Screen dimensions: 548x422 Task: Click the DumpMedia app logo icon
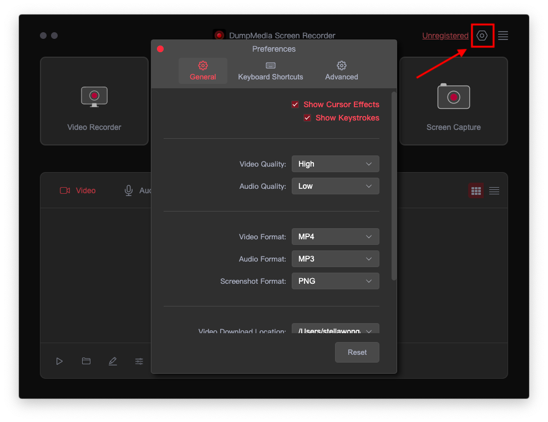(x=219, y=36)
